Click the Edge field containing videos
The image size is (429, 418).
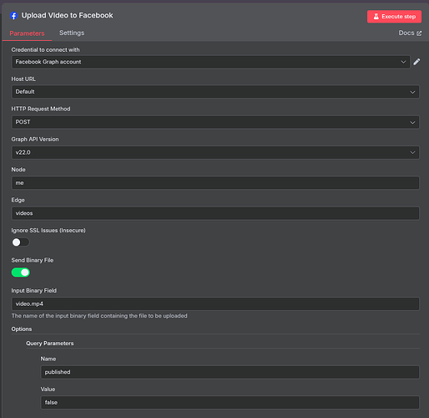[215, 213]
